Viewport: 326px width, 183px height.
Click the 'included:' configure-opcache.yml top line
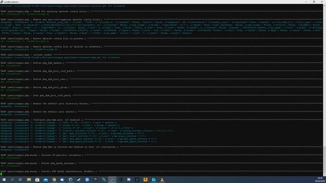click(x=63, y=6)
